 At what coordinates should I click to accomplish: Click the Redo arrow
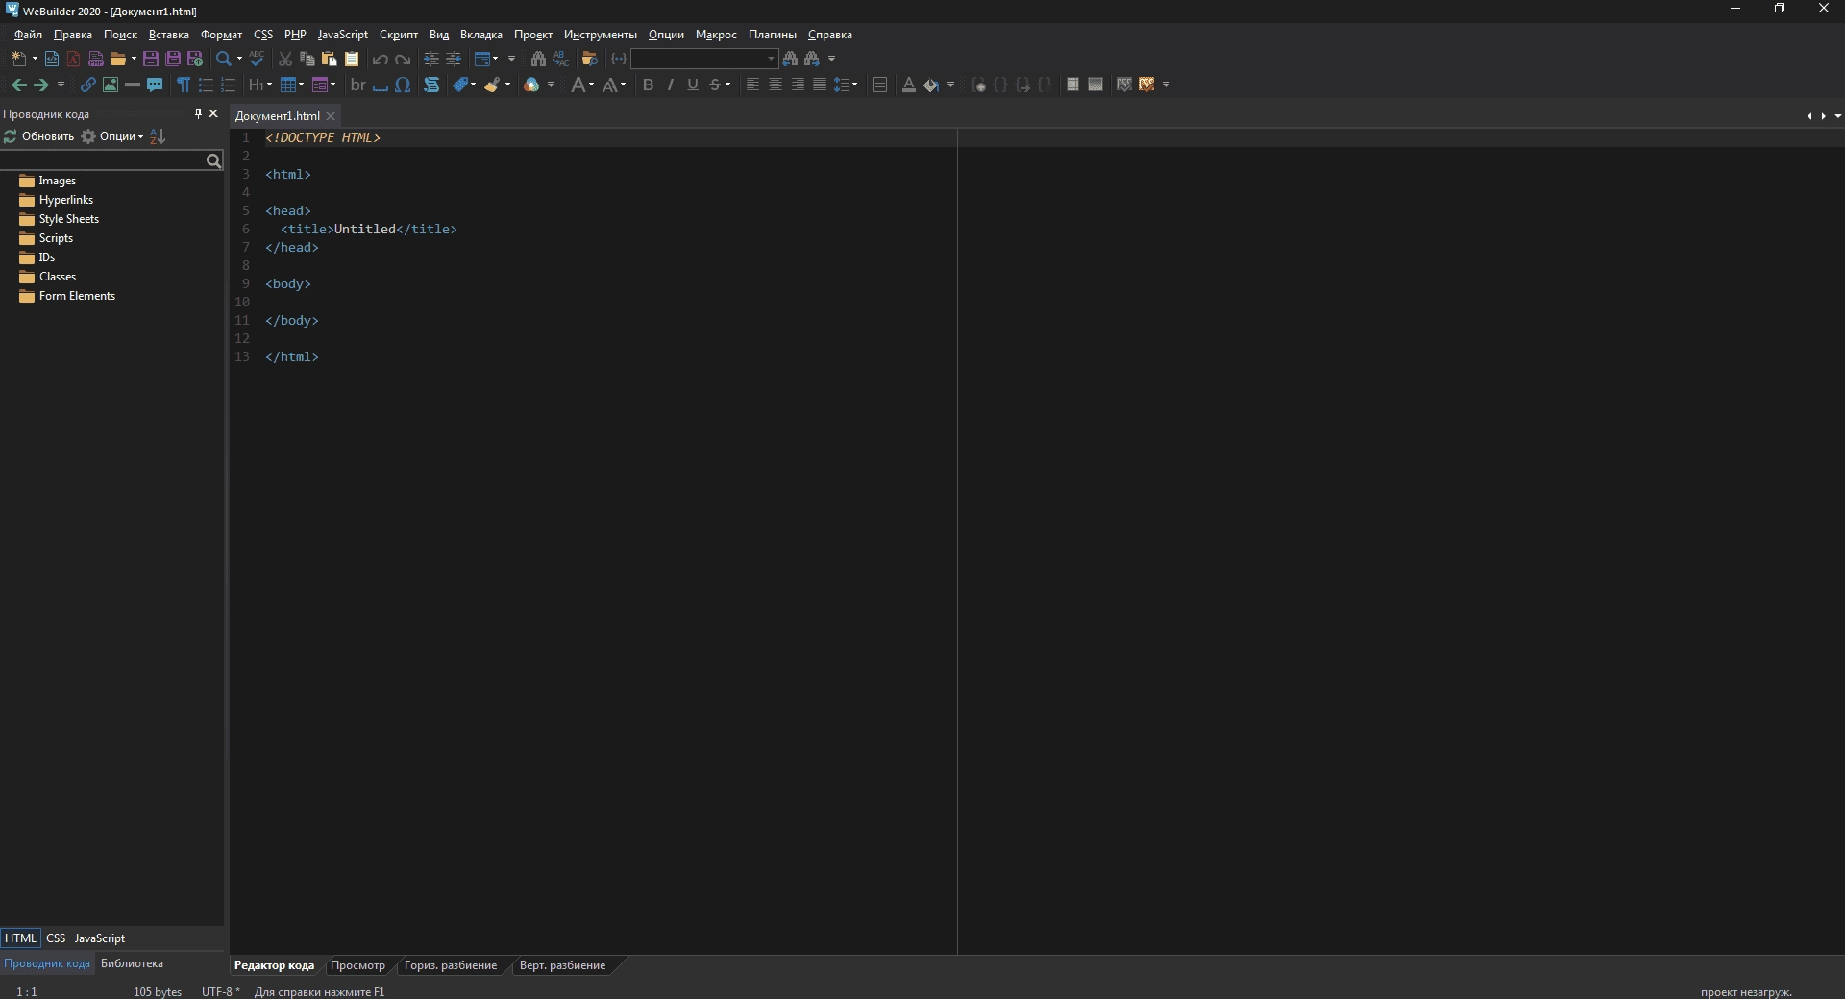point(403,59)
